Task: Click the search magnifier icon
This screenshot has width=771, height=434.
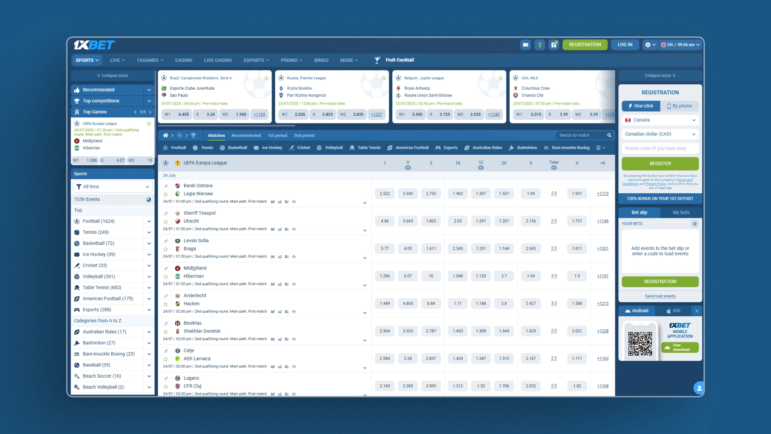Action: (x=609, y=135)
